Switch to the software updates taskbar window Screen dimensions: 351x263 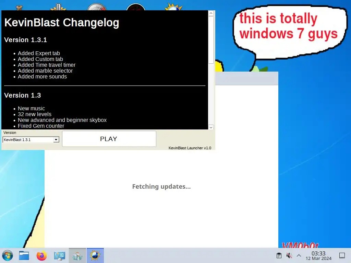tap(77, 255)
